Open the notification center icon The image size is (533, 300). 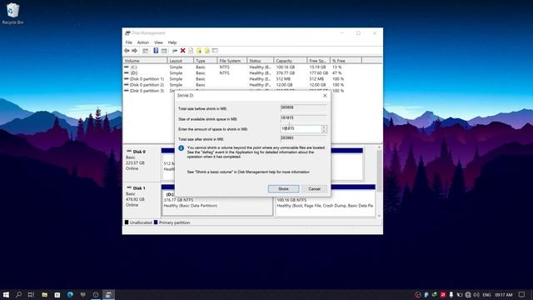coord(522,294)
